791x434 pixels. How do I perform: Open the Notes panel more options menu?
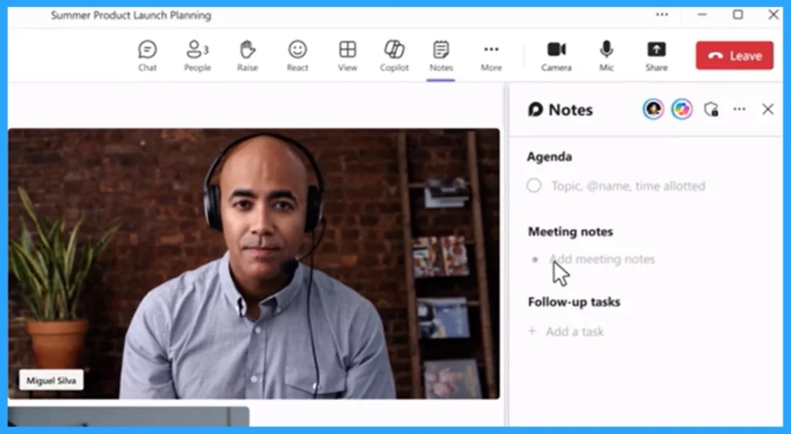click(739, 109)
